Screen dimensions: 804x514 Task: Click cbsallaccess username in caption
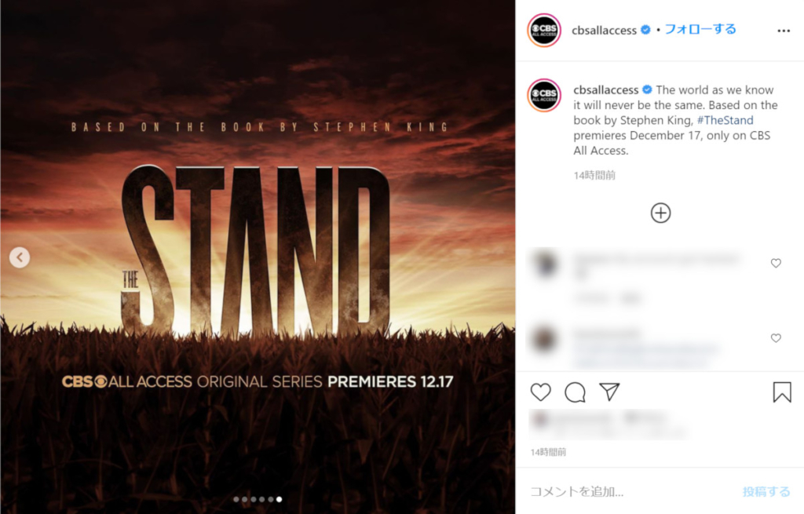[605, 89]
